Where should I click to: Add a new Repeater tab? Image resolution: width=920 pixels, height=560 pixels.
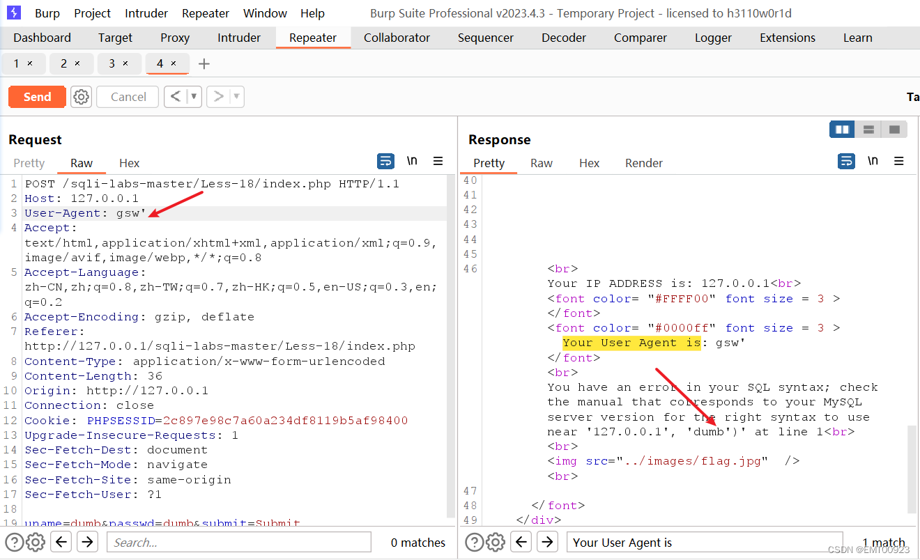point(204,64)
